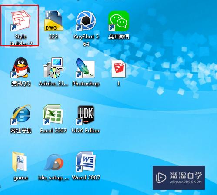Click the '网址导航' label text
This screenshot has width=217, height=195.
(x=21, y=131)
